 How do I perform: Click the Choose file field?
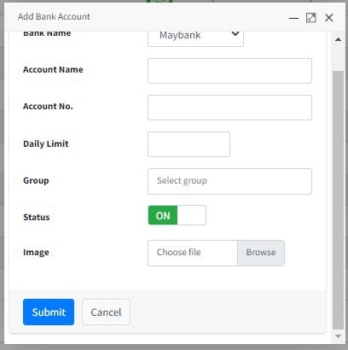tap(193, 253)
